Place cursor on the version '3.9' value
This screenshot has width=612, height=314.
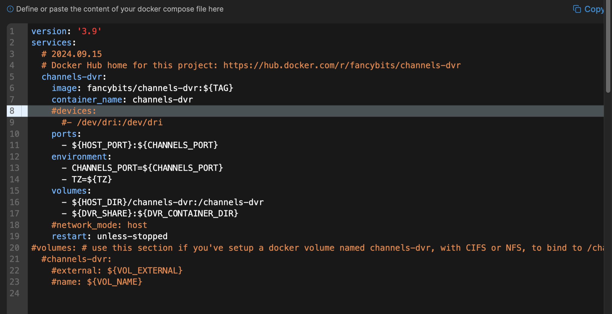coord(89,31)
